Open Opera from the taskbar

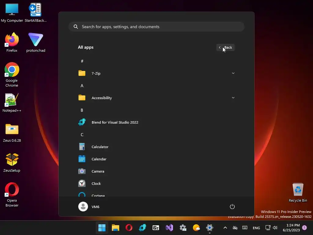tap(129, 228)
